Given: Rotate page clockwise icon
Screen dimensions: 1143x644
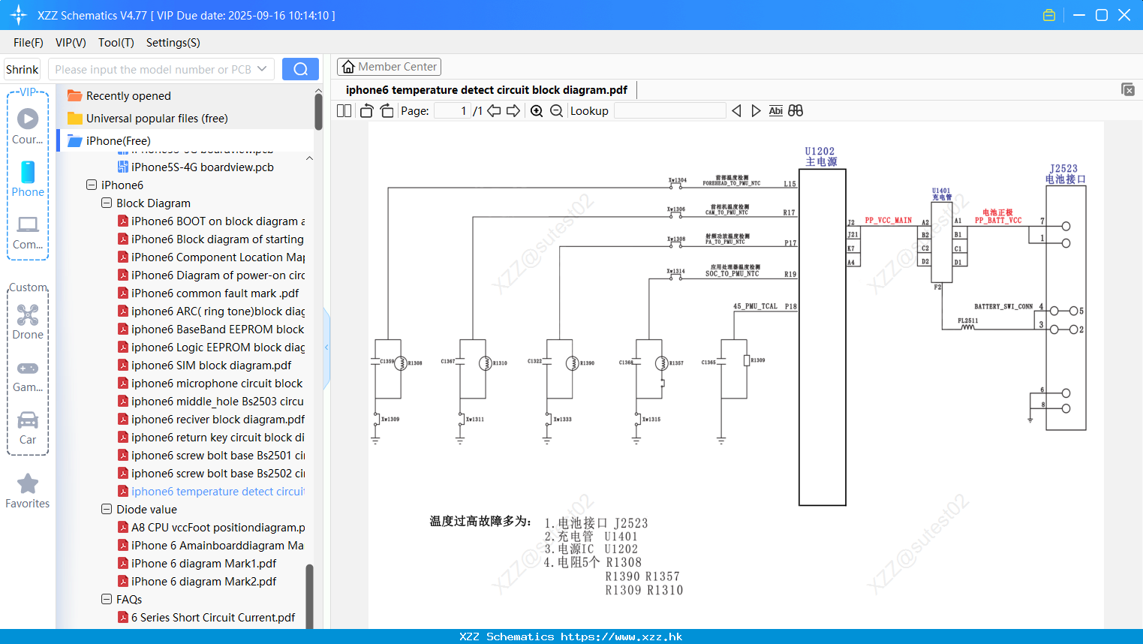Looking at the screenshot, I should pyautogui.click(x=387, y=111).
